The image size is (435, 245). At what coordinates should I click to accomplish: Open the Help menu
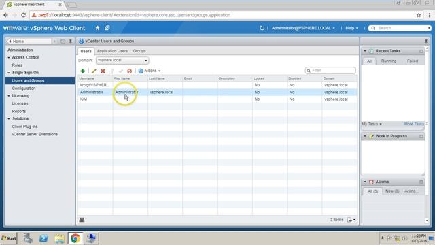[x=351, y=28]
